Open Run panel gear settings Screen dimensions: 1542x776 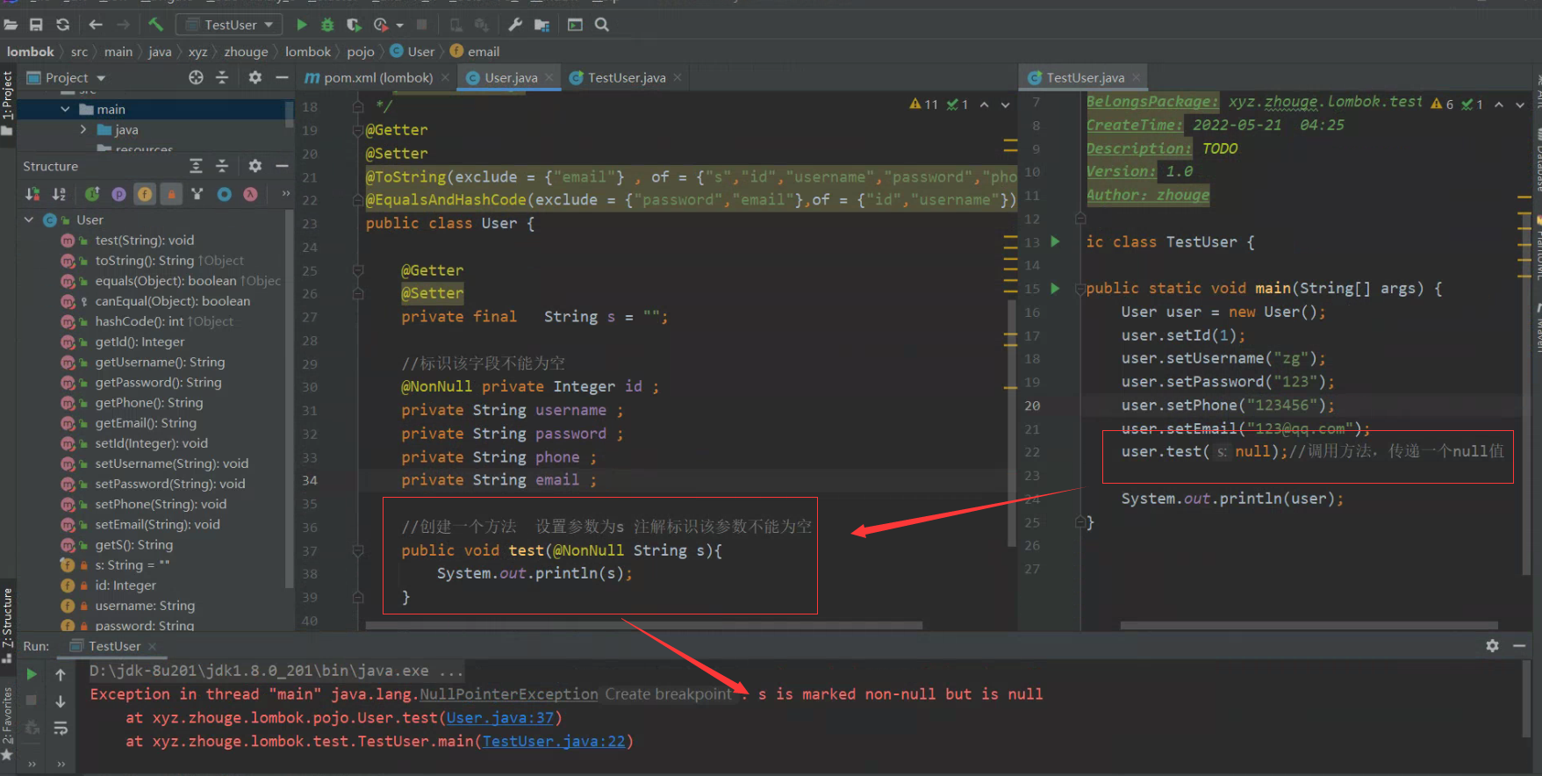[1492, 646]
